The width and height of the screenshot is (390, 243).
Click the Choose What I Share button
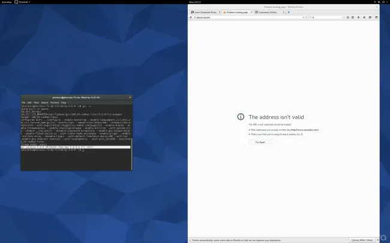point(362,240)
